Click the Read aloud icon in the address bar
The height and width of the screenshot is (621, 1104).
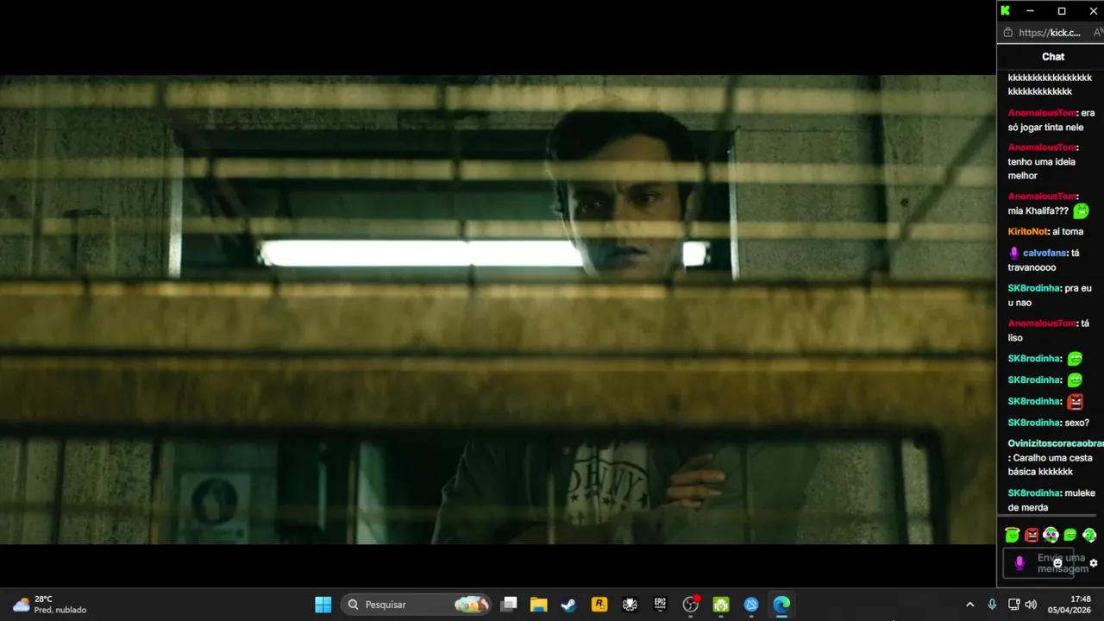(1097, 33)
